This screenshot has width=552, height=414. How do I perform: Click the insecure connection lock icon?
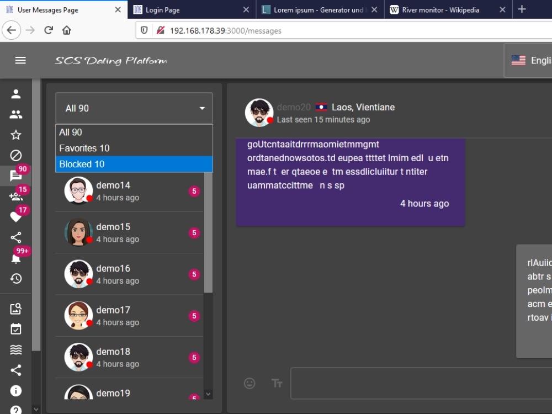(x=161, y=30)
